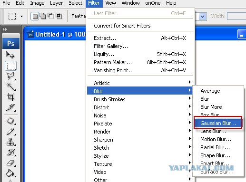The width and height of the screenshot is (246, 182).
Task: Click Untitled-1 document title bar
Action: 60,34
